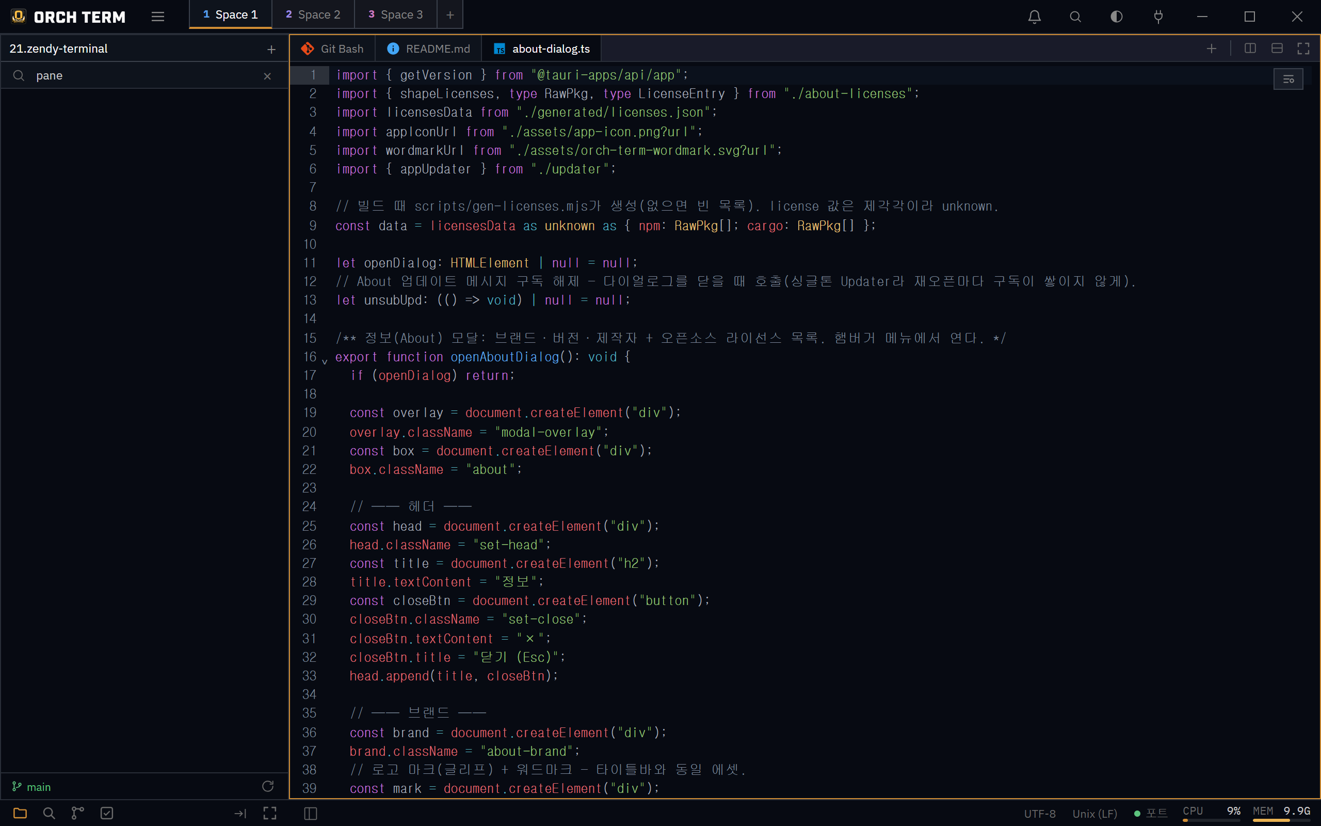The width and height of the screenshot is (1321, 826).
Task: Click line number 1 in the gutter
Action: click(313, 75)
